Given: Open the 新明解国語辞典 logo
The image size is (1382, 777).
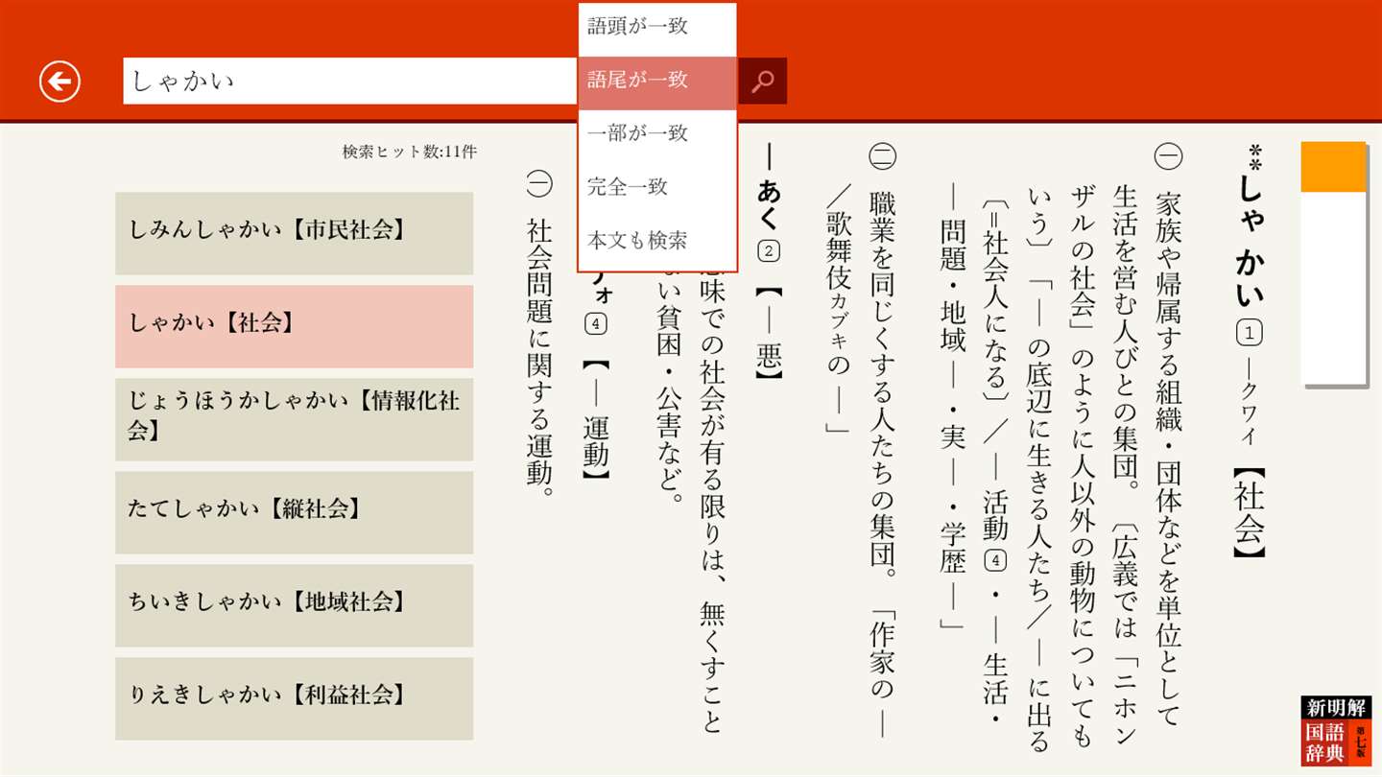Looking at the screenshot, I should [x=1336, y=731].
